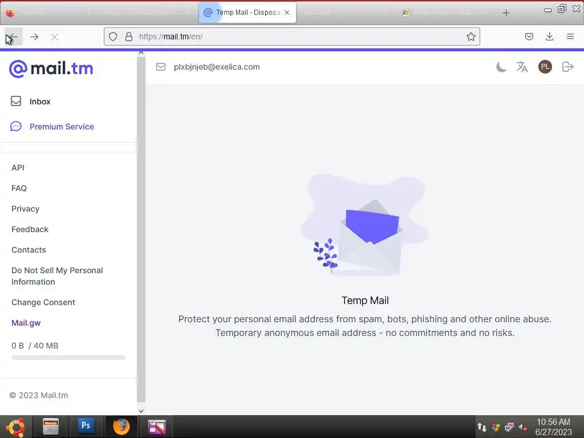The width and height of the screenshot is (584, 438).
Task: Open the Firefox hamburger menu
Action: point(570,36)
